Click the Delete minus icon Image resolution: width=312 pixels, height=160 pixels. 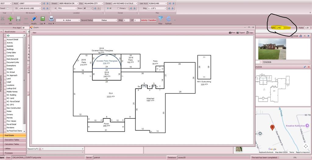point(26,19)
